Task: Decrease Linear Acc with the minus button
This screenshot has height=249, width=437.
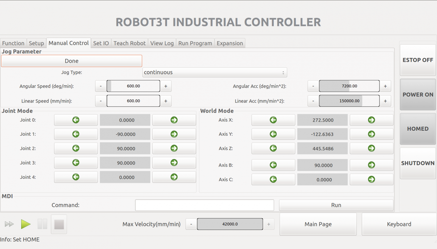Action: click(313, 101)
